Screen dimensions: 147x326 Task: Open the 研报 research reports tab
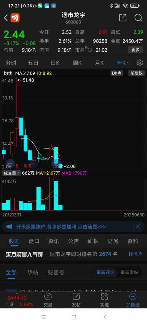93,241
